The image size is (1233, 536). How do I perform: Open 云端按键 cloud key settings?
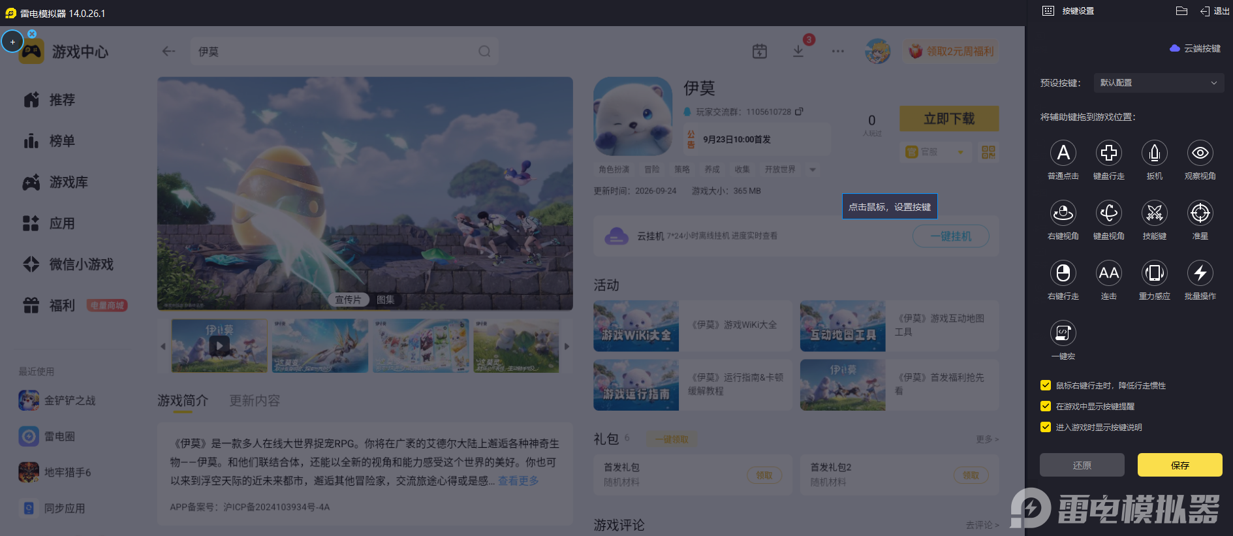coord(1195,48)
